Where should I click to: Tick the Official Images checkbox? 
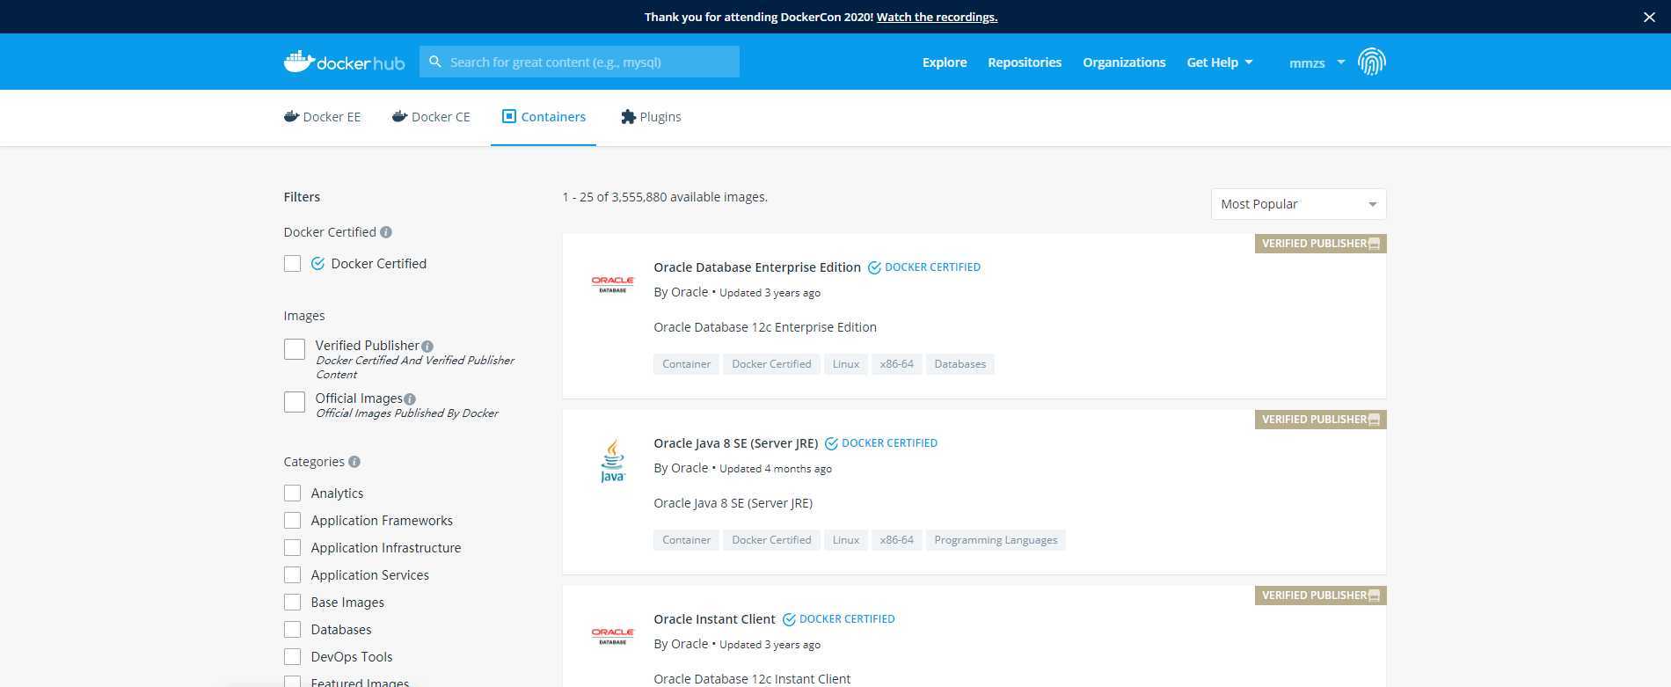point(295,402)
